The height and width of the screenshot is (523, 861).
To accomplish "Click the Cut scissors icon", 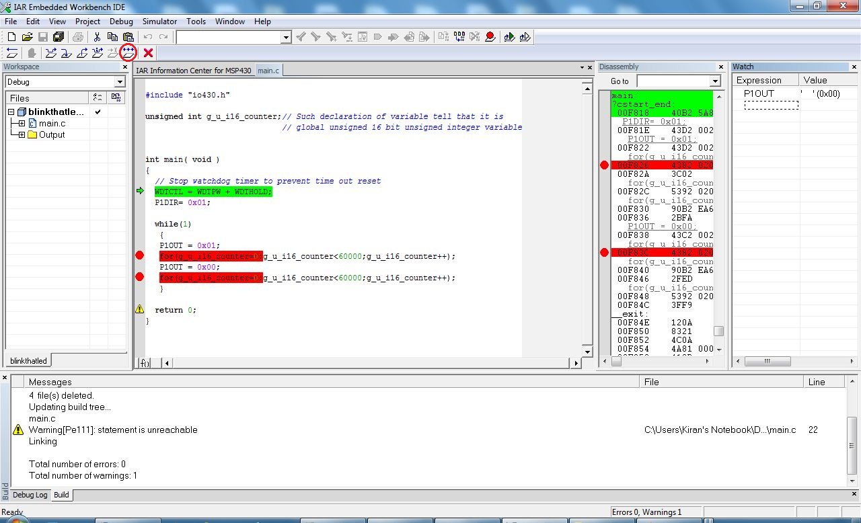I will point(97,37).
